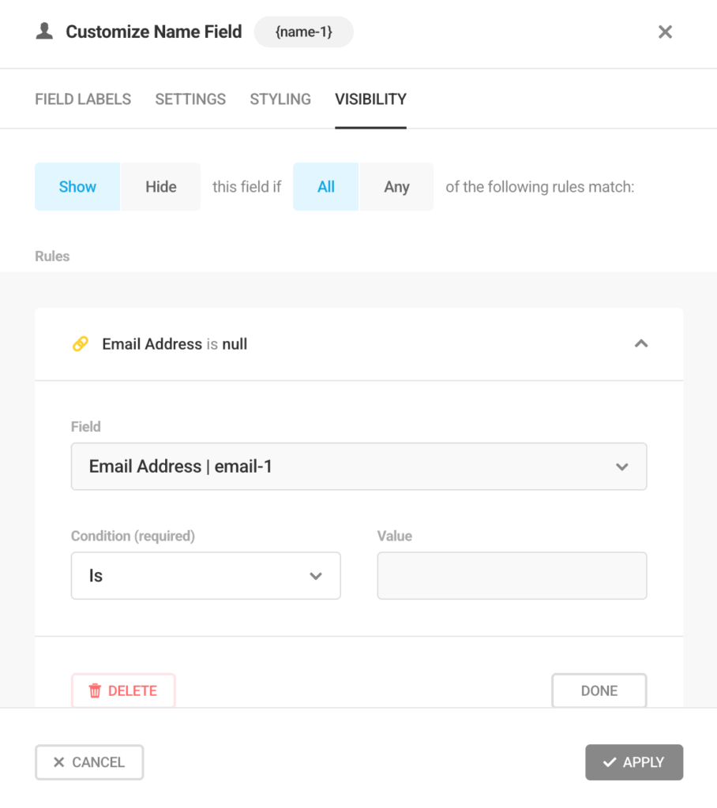Switch to the Field Labels tab
The width and height of the screenshot is (717, 808).
83,99
